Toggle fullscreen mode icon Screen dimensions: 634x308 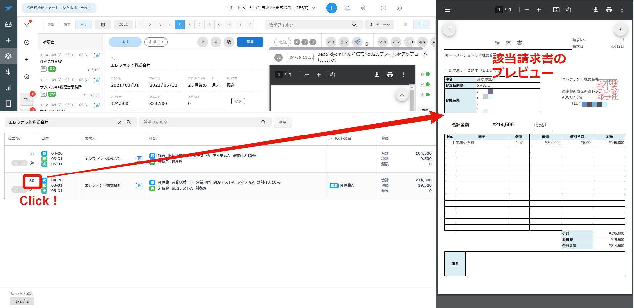tap(383, 8)
